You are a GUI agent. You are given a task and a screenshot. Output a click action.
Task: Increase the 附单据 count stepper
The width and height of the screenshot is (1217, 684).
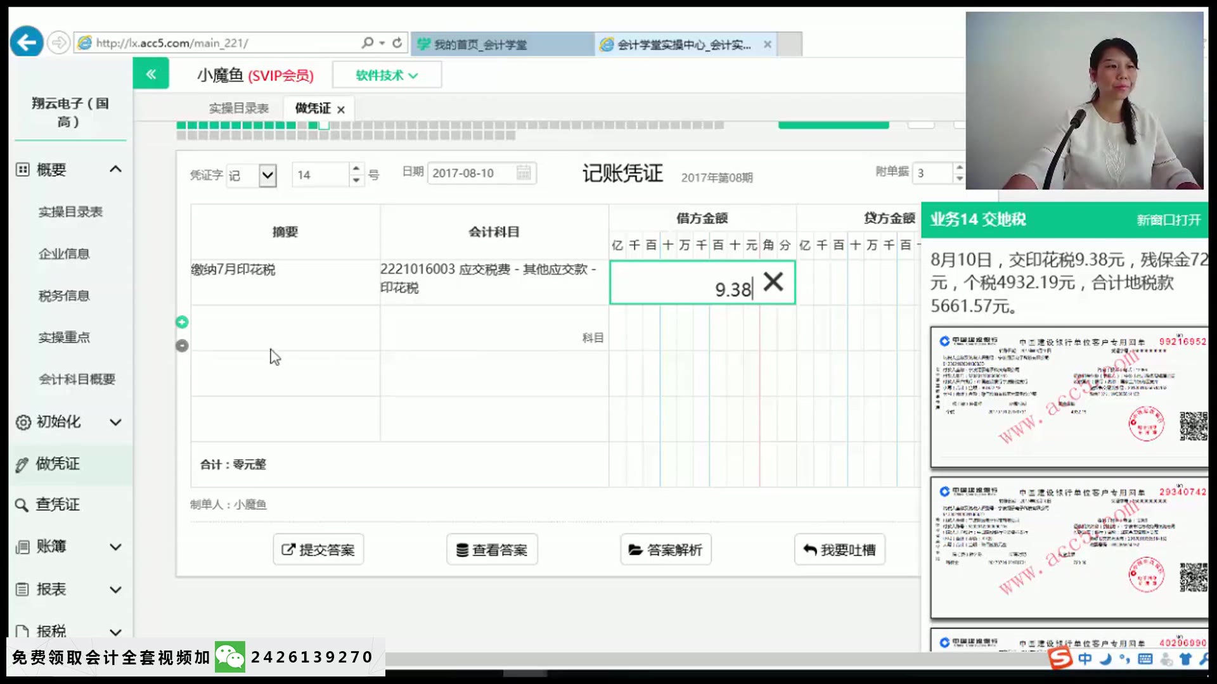coord(959,168)
